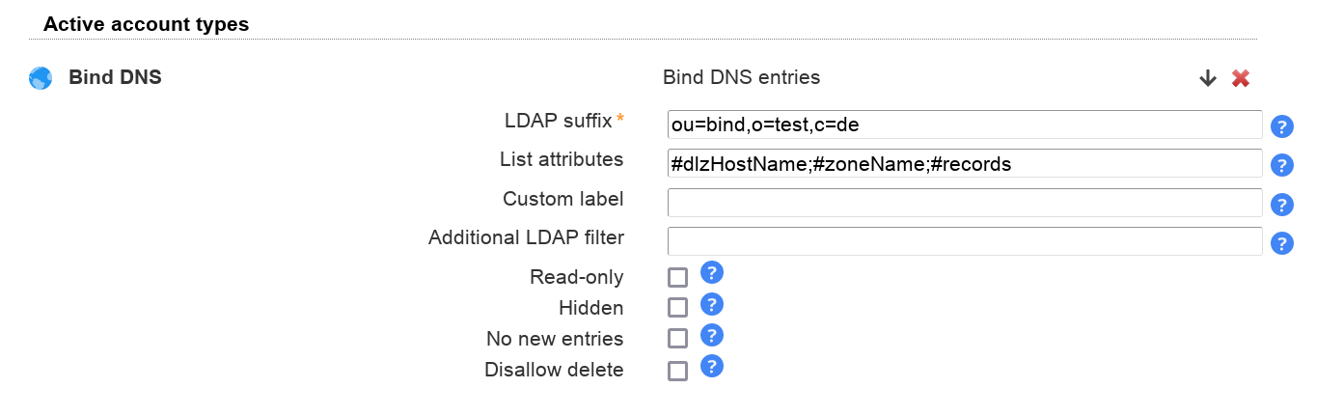Image resolution: width=1343 pixels, height=416 pixels.
Task: Move Bind DNS account type down
Action: (x=1208, y=79)
